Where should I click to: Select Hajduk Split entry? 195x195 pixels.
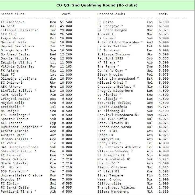pos(13,103)
